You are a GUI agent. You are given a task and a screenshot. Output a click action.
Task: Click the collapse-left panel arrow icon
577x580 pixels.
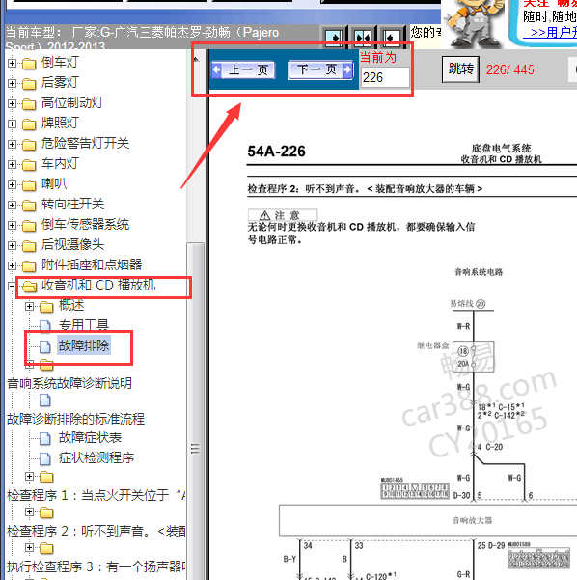391,38
